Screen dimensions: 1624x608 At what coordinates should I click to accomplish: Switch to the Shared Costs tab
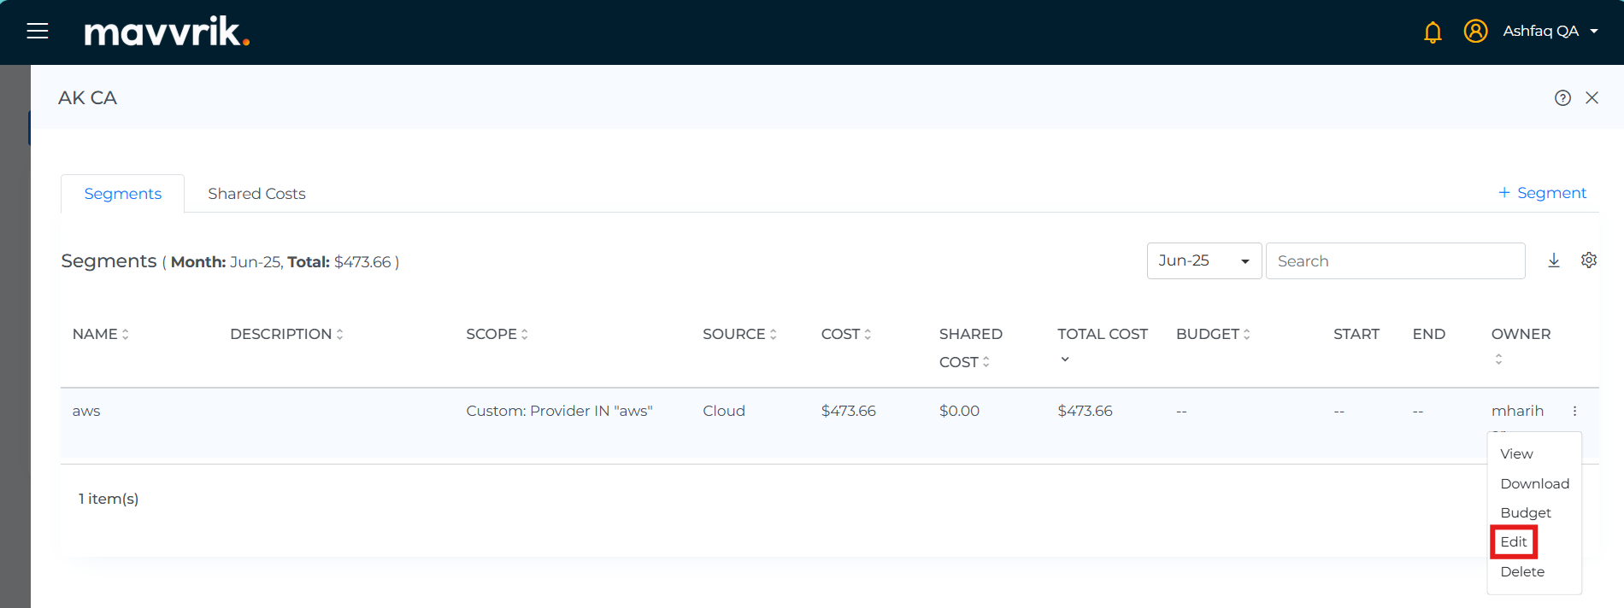(256, 194)
